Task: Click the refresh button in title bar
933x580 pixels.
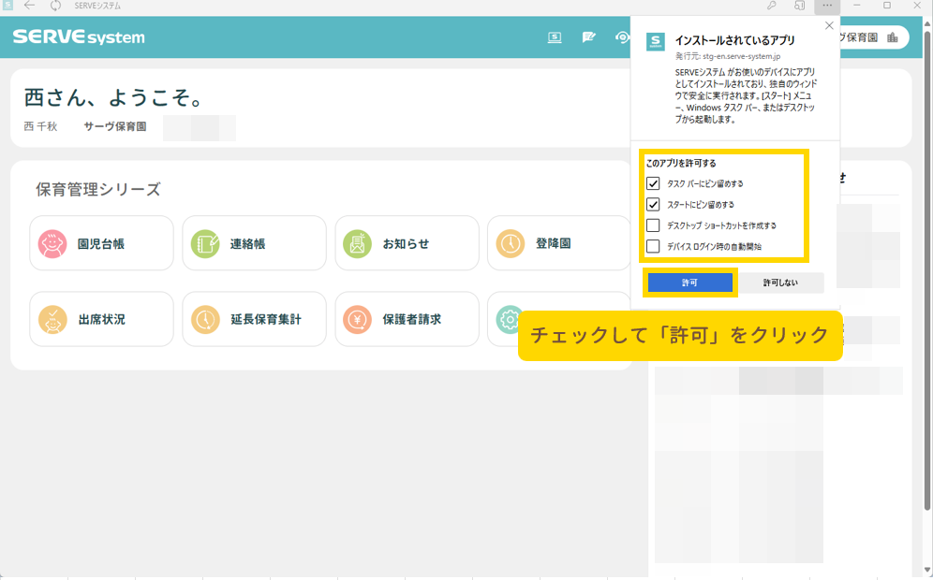Action: pyautogui.click(x=55, y=6)
